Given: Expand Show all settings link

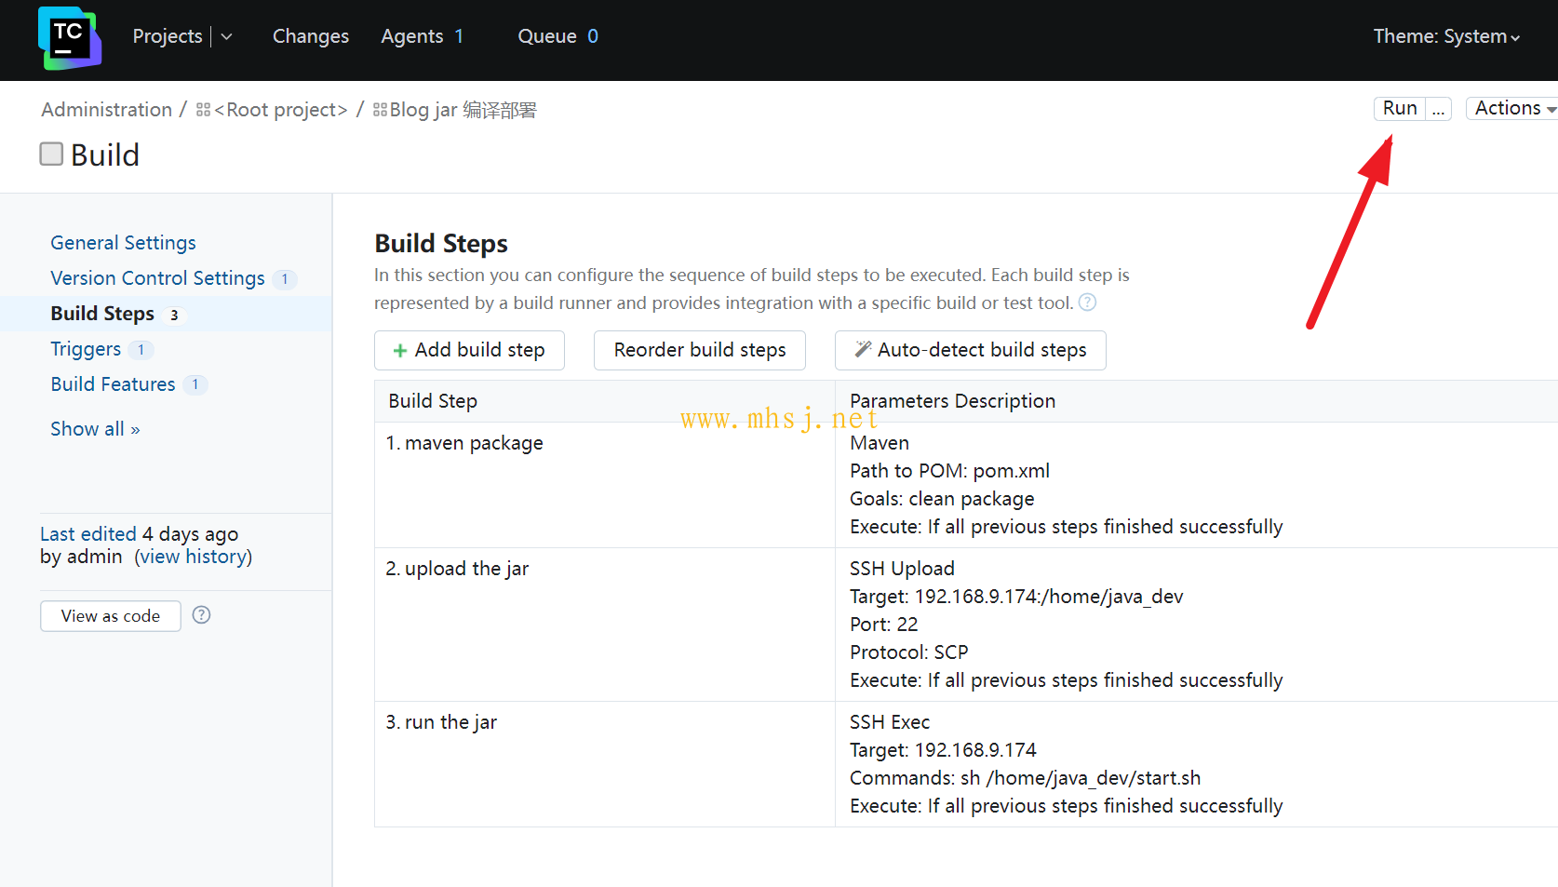Looking at the screenshot, I should [95, 429].
